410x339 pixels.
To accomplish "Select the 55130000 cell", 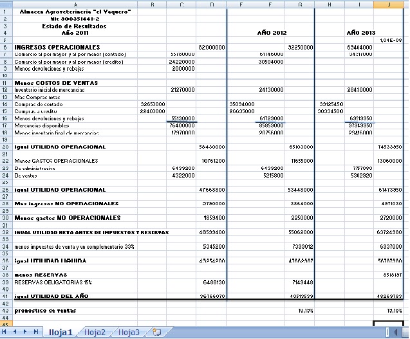I will click(x=182, y=118).
